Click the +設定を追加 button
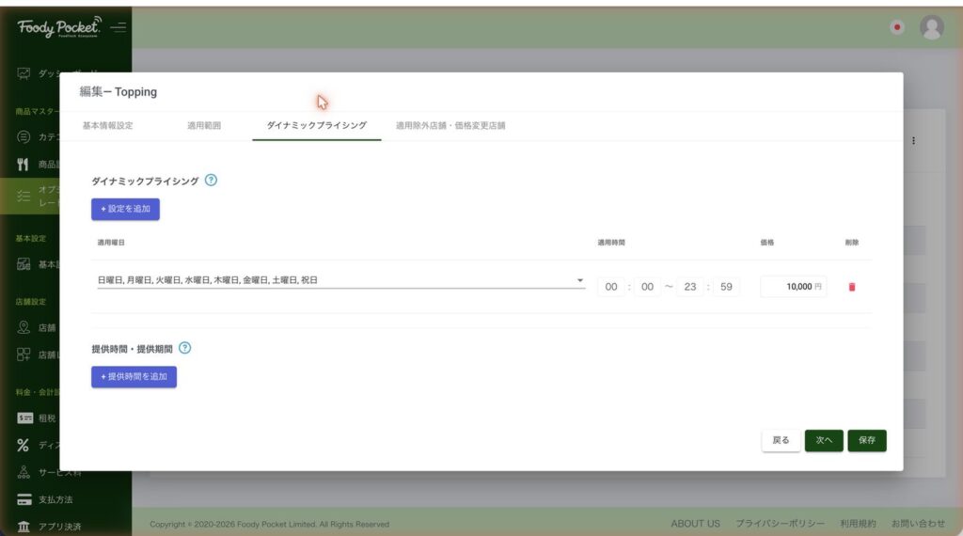Viewport: 963px width, 536px height. (x=125, y=209)
